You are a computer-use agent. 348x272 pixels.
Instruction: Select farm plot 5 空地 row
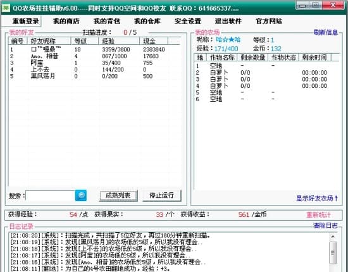tap(266, 92)
